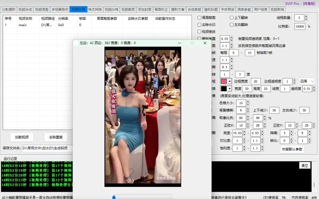The height and width of the screenshot is (199, 319).
Task: Check the 上下翻转 option
Action: coord(232,18)
